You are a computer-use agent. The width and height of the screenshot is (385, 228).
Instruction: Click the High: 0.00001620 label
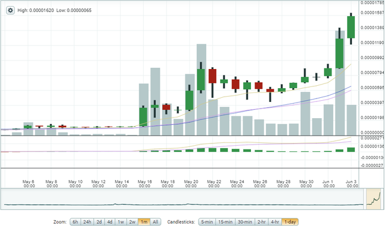[x=35, y=10]
